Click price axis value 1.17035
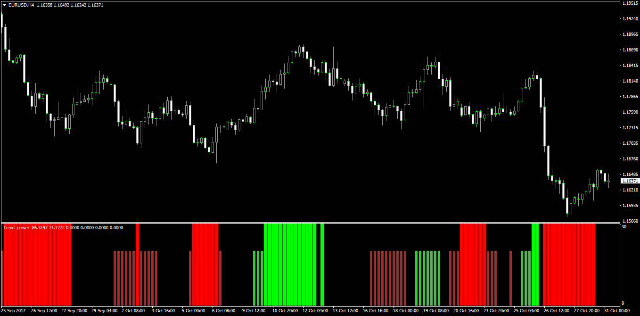This screenshot has height=316, width=640. pyautogui.click(x=630, y=143)
